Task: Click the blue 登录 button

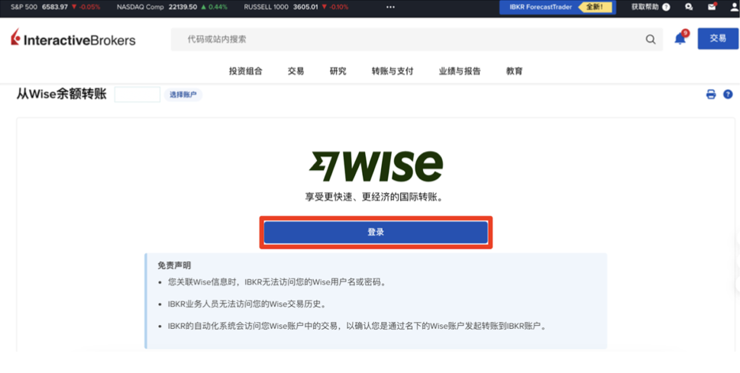Action: click(376, 233)
